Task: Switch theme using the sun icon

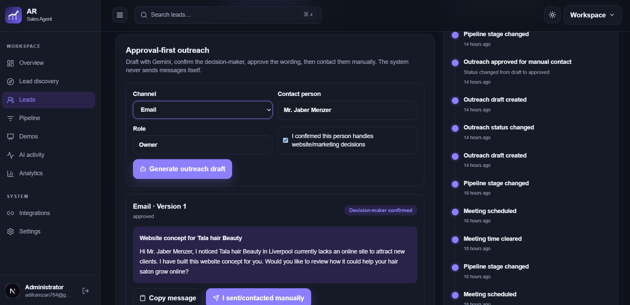Action: coord(552,15)
